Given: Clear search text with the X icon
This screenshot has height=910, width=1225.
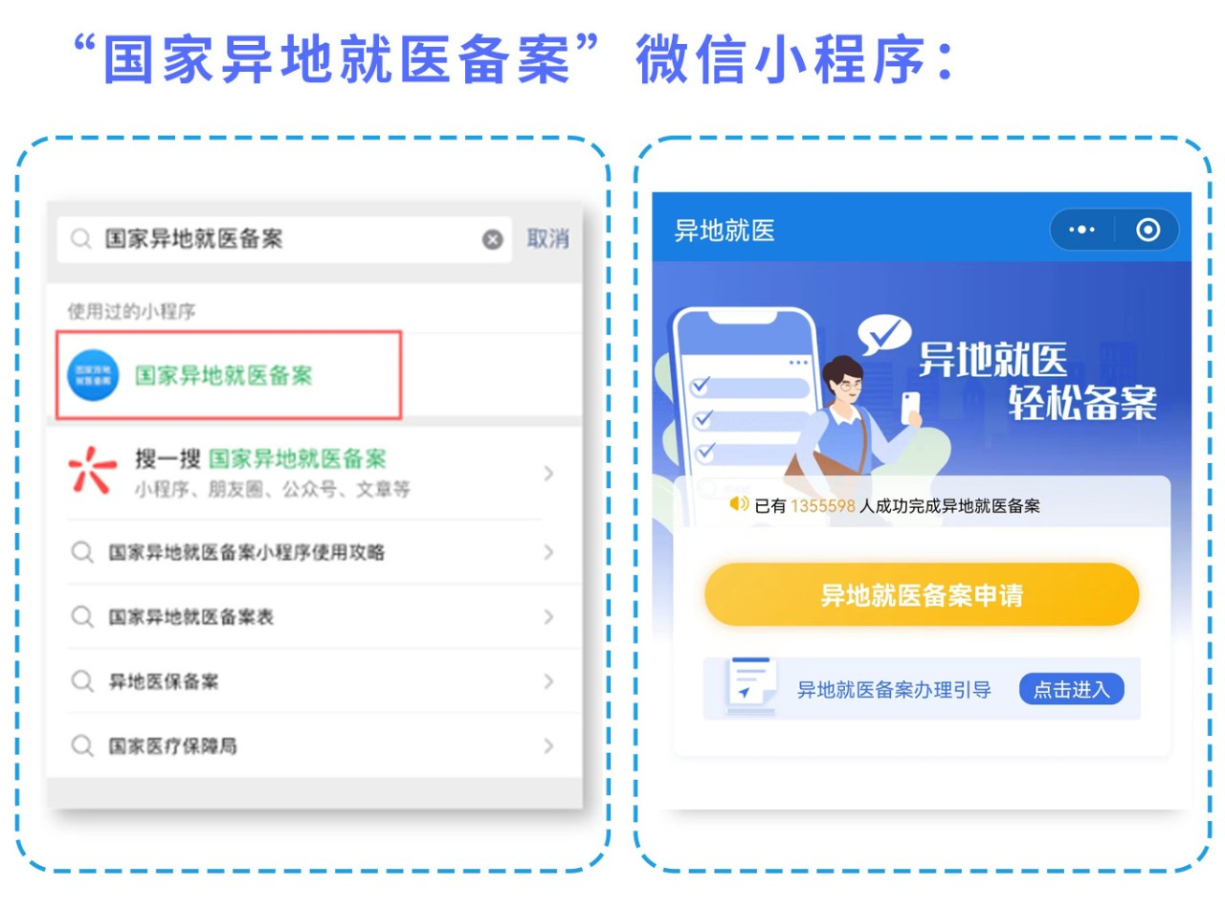Looking at the screenshot, I should (492, 239).
